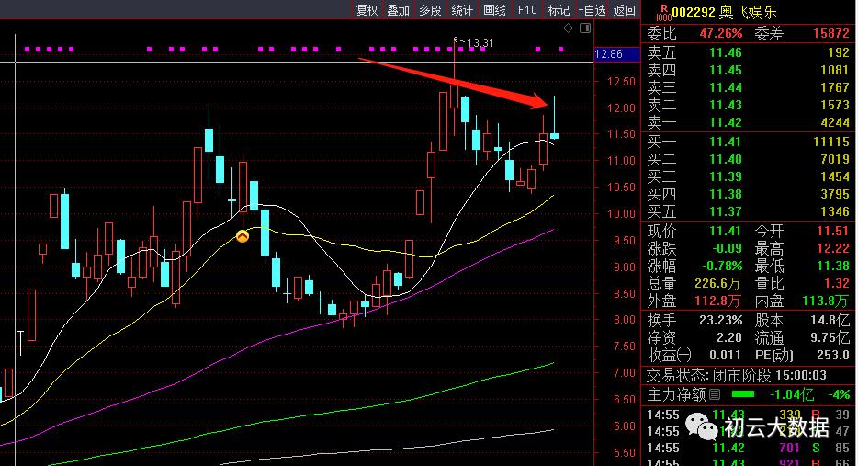Click the diamond icon above the chart
Viewport: 858px width, 466px height.
click(568, 28)
